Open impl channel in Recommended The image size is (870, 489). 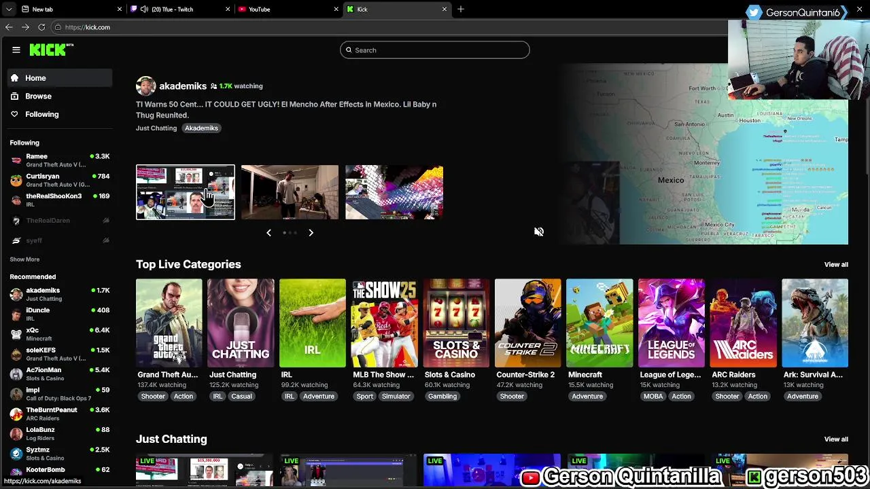coord(60,394)
